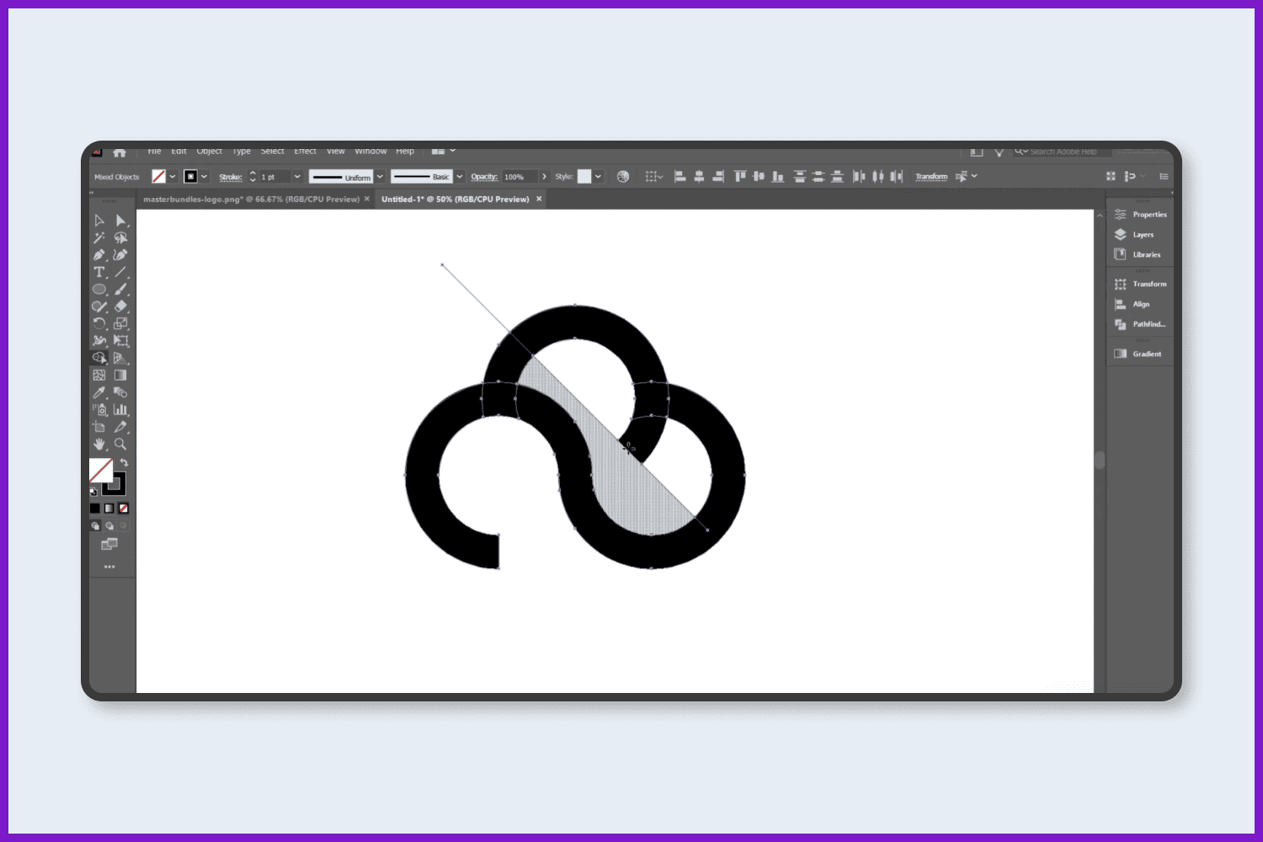
Task: Open the Layers panel
Action: point(1134,235)
